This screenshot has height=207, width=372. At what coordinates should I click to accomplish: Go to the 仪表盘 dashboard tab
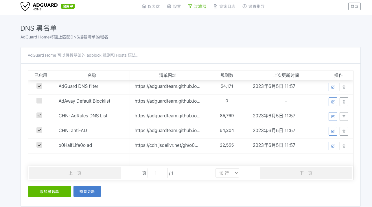[151, 6]
